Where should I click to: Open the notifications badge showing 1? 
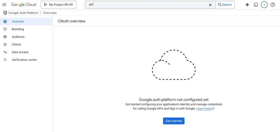point(264,5)
